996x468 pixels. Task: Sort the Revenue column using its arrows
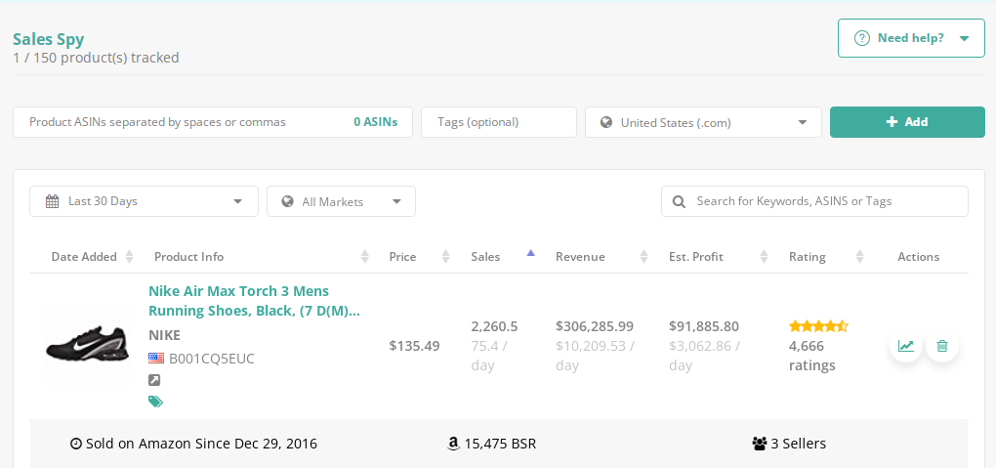tap(643, 257)
